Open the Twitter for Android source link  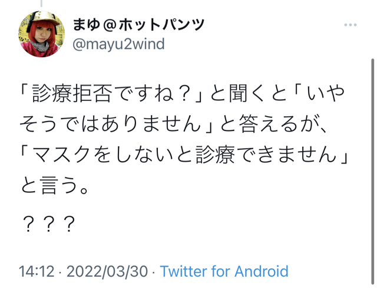(224, 271)
